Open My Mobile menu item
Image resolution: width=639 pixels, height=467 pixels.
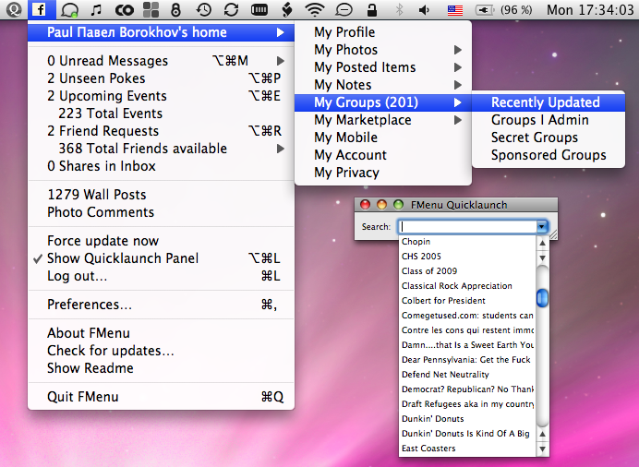[x=383, y=138]
